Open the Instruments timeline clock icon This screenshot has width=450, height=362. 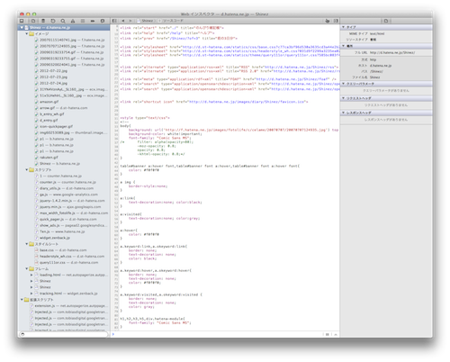[x=53, y=21]
